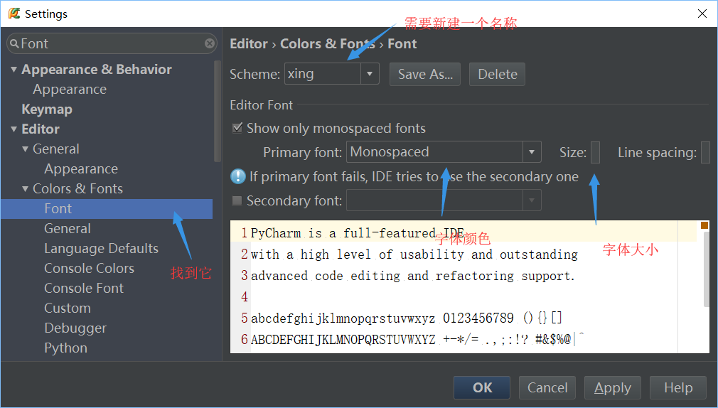Click the Cancel button

547,387
